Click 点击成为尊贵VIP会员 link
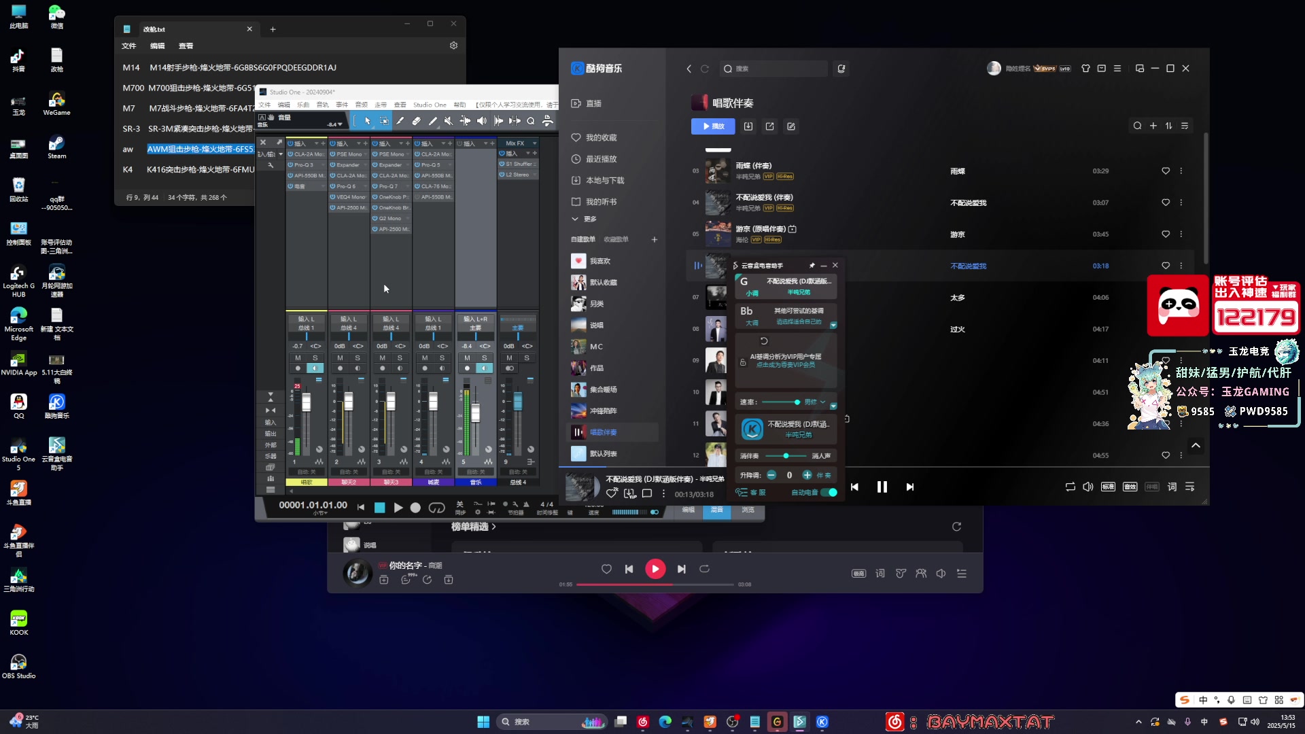 click(x=785, y=365)
